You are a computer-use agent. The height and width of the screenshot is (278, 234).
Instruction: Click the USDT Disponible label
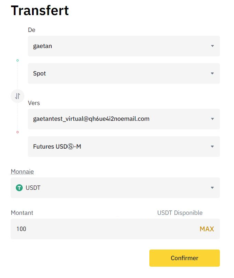[180, 213]
